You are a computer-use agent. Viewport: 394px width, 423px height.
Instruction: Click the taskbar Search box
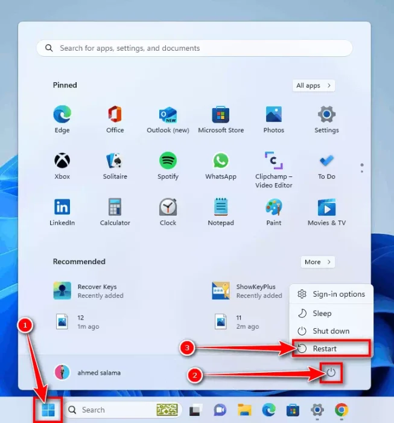click(123, 410)
